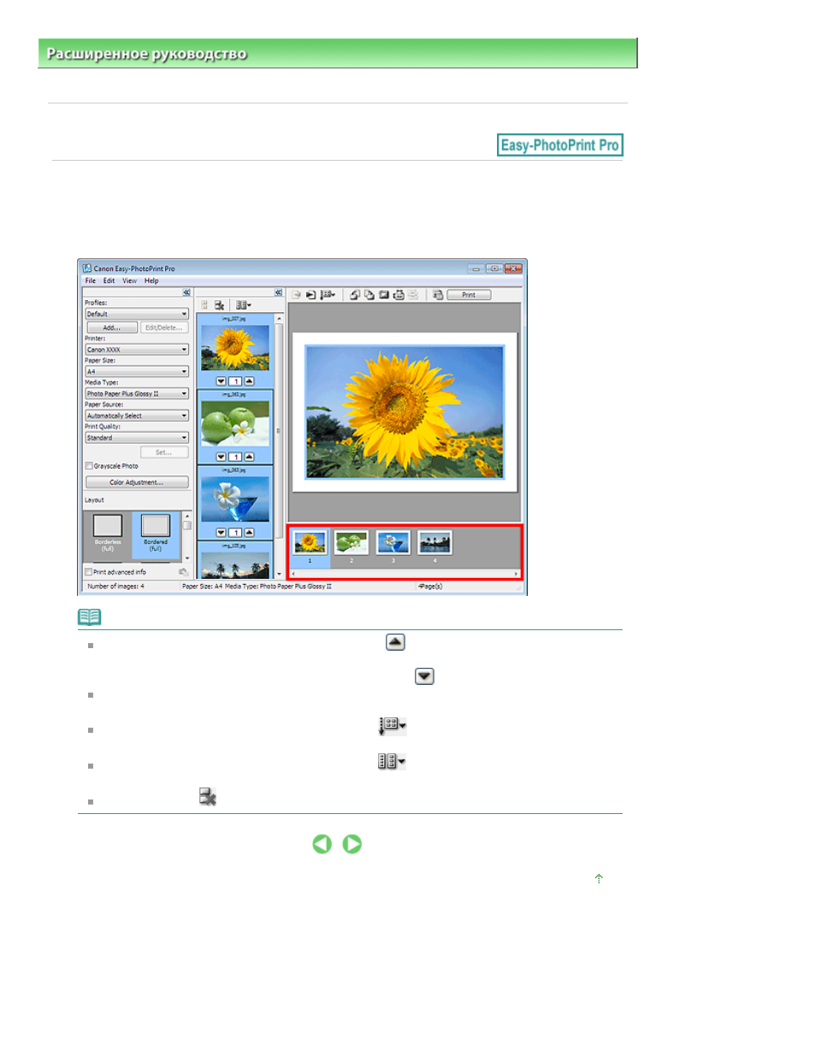Click the second rotate icon in the preview toolbar
This screenshot has width=816, height=1056.
click(x=370, y=295)
